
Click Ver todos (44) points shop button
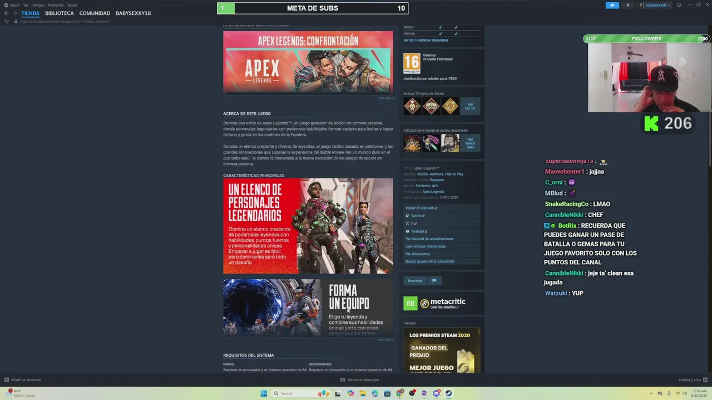click(470, 143)
